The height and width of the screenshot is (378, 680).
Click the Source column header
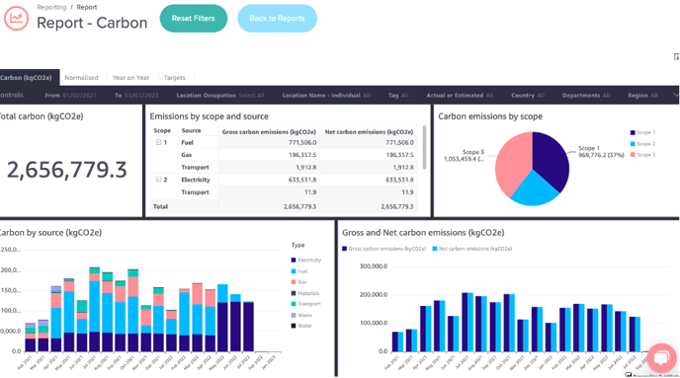(x=192, y=130)
